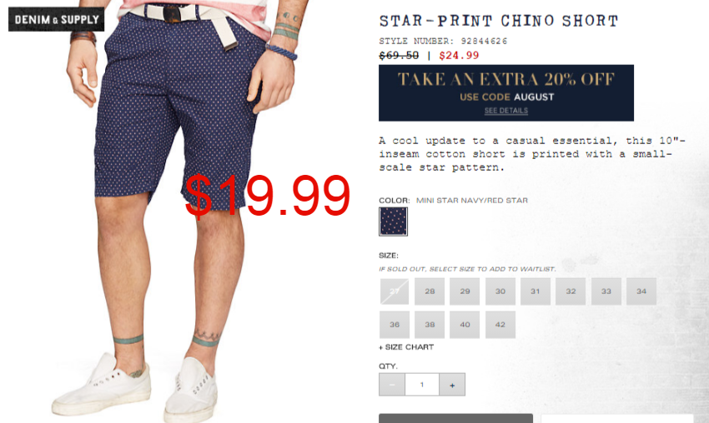Pick size 32
This screenshot has height=423, width=709.
point(571,291)
